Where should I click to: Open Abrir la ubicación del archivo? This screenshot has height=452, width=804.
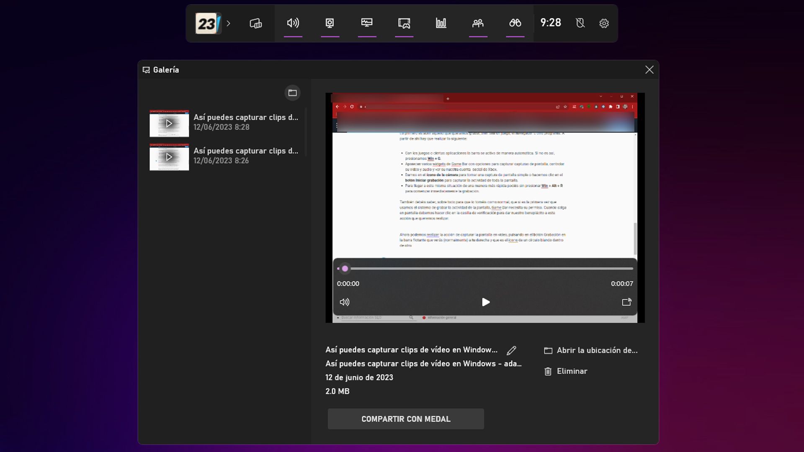tap(590, 350)
